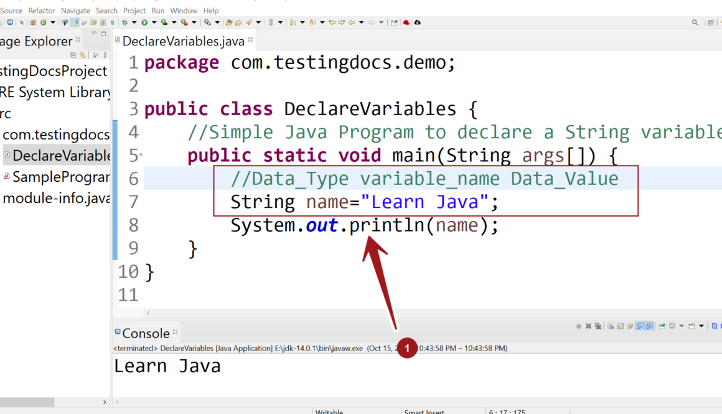Click Collapse All in Package Explorer
Screen dimensions: 722x414
coord(73,55)
